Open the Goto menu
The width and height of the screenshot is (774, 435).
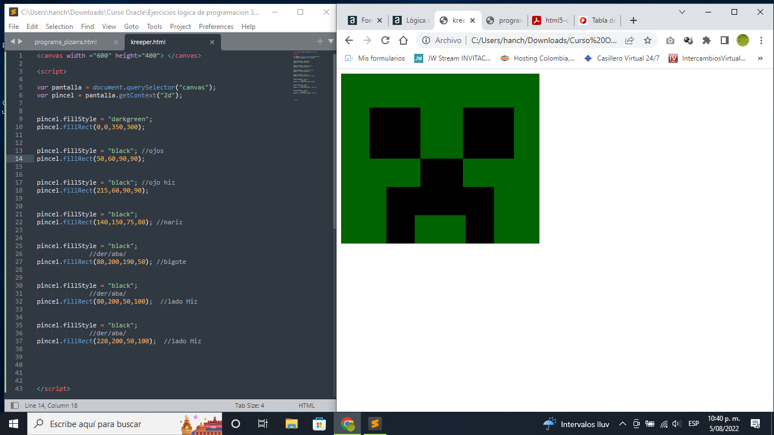[x=131, y=26]
